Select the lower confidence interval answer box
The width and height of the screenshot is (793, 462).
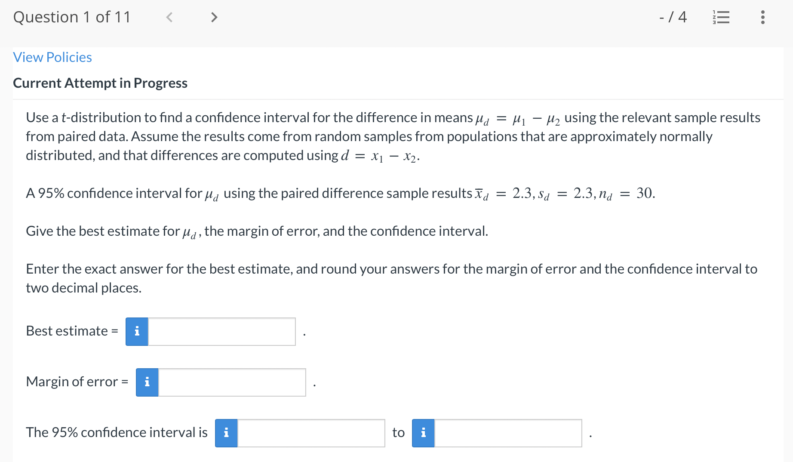click(310, 433)
